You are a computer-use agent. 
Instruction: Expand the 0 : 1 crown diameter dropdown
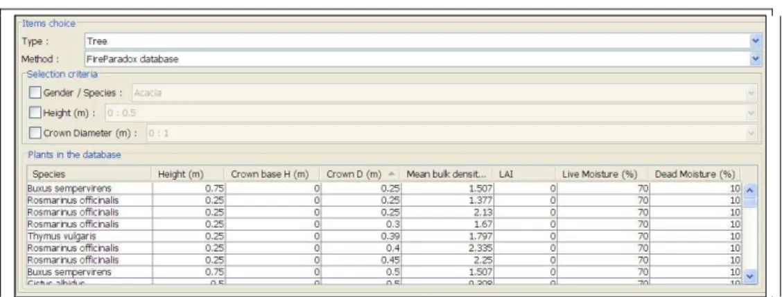tap(451, 133)
